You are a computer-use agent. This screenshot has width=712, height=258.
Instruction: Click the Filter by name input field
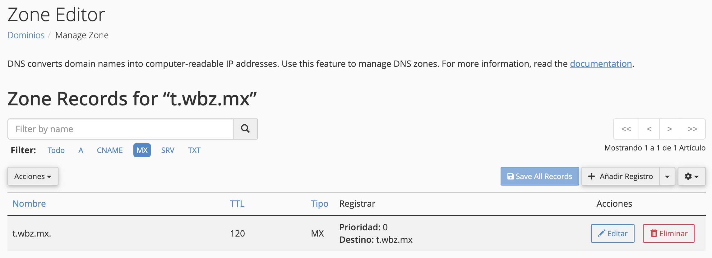click(x=121, y=129)
